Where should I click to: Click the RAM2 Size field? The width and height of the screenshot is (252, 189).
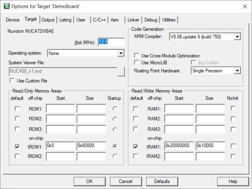click(210, 119)
